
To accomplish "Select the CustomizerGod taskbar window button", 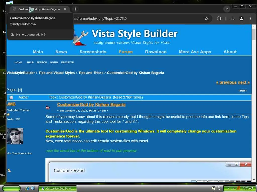I will point(58,188).
